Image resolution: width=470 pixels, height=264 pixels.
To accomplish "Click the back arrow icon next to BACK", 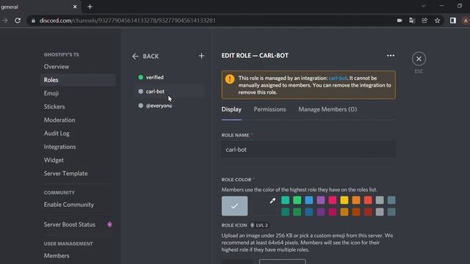I will [135, 56].
